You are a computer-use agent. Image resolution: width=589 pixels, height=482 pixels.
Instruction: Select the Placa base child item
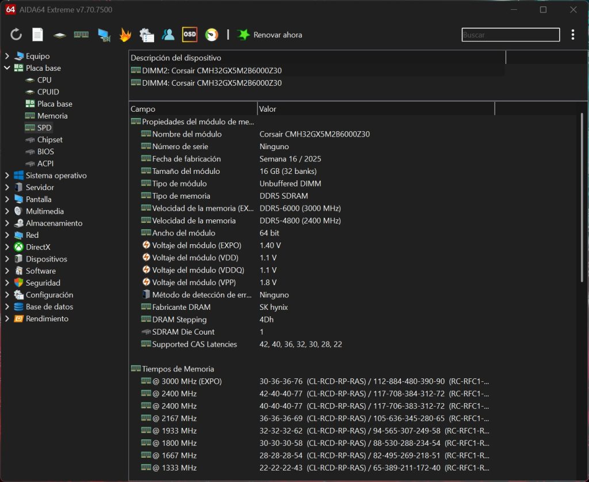coord(55,104)
